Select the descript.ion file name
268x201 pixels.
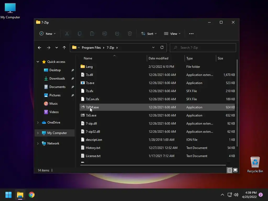tap(94, 140)
